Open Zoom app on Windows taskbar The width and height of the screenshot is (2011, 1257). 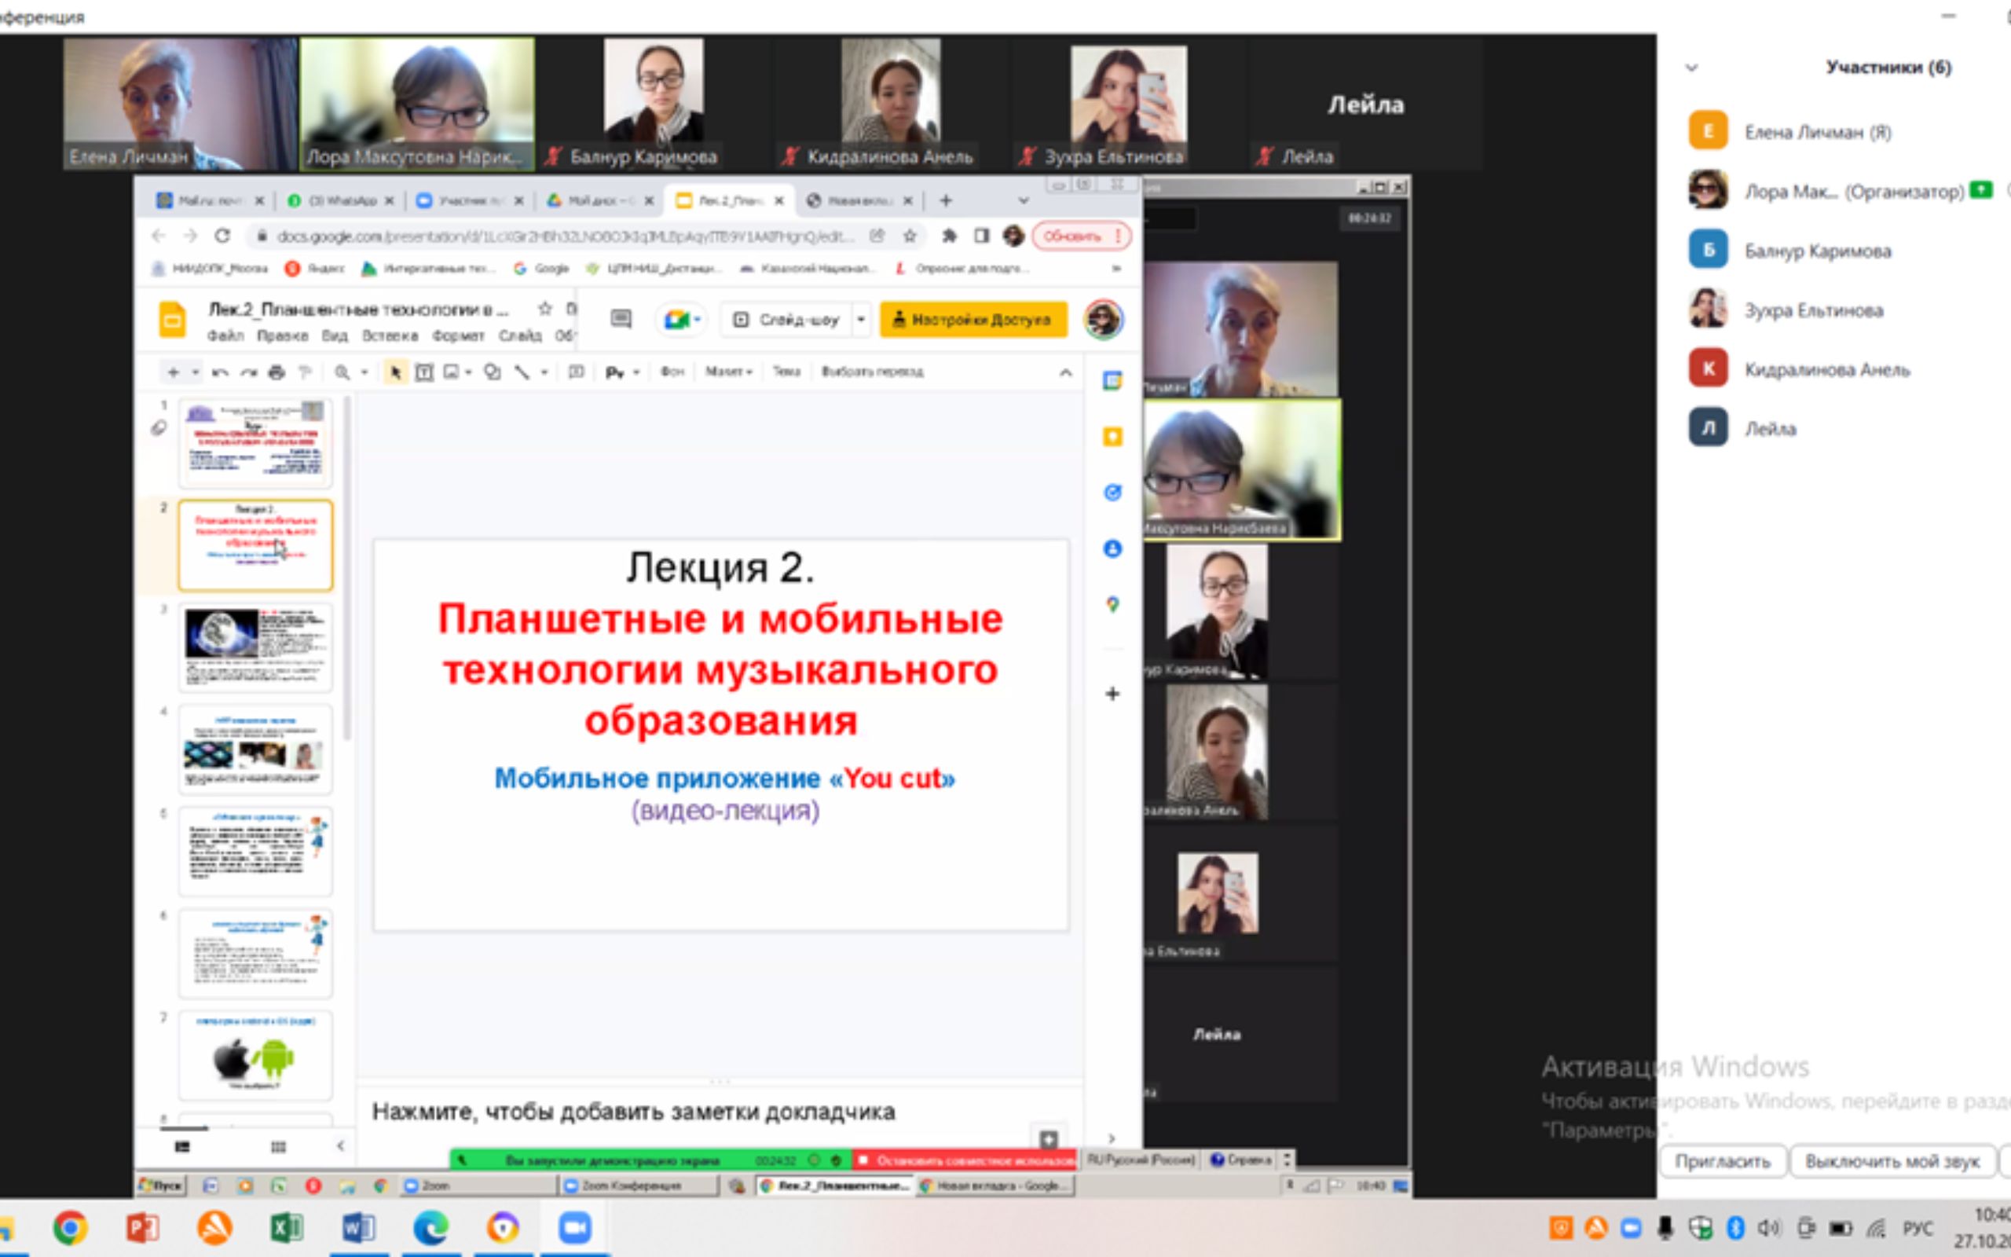tap(574, 1228)
